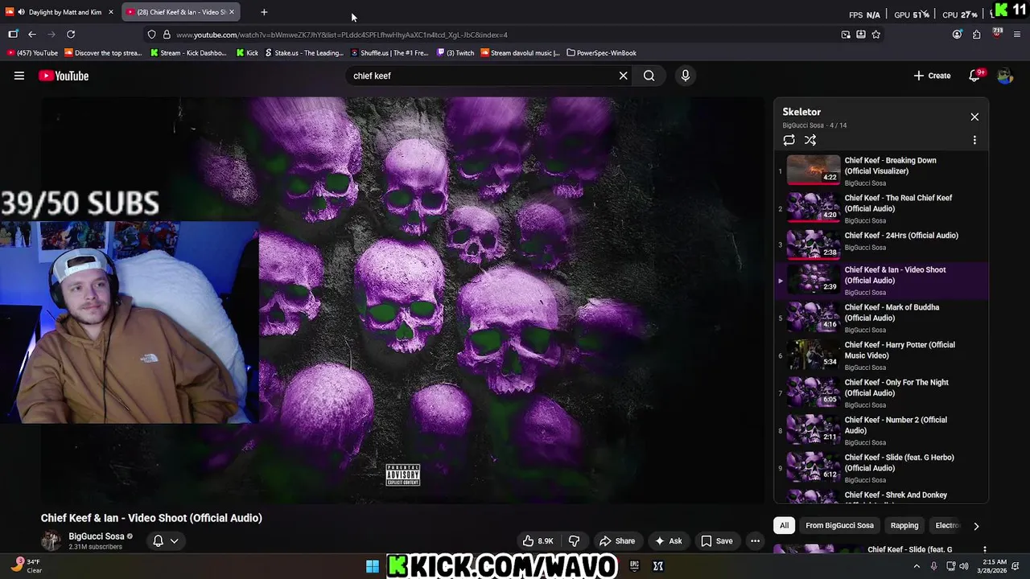Dislike the video with thumbs down
This screenshot has height=579, width=1030.
point(575,541)
